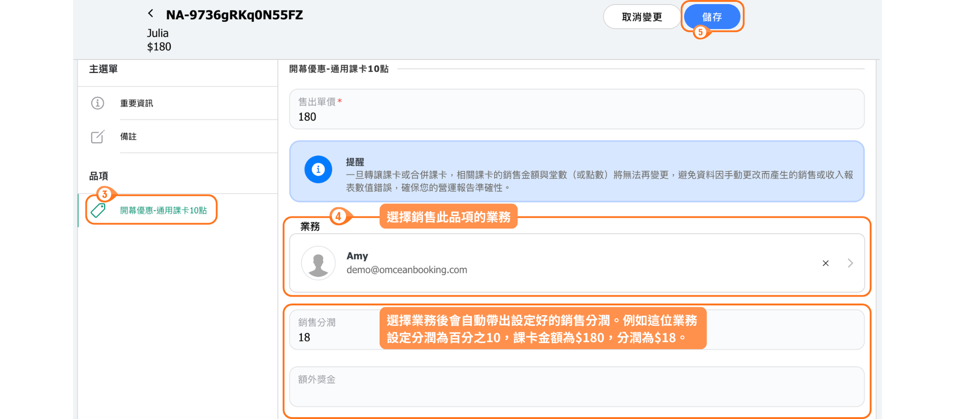Click the salesperson name Amy
This screenshot has width=955, height=419.
tap(357, 256)
